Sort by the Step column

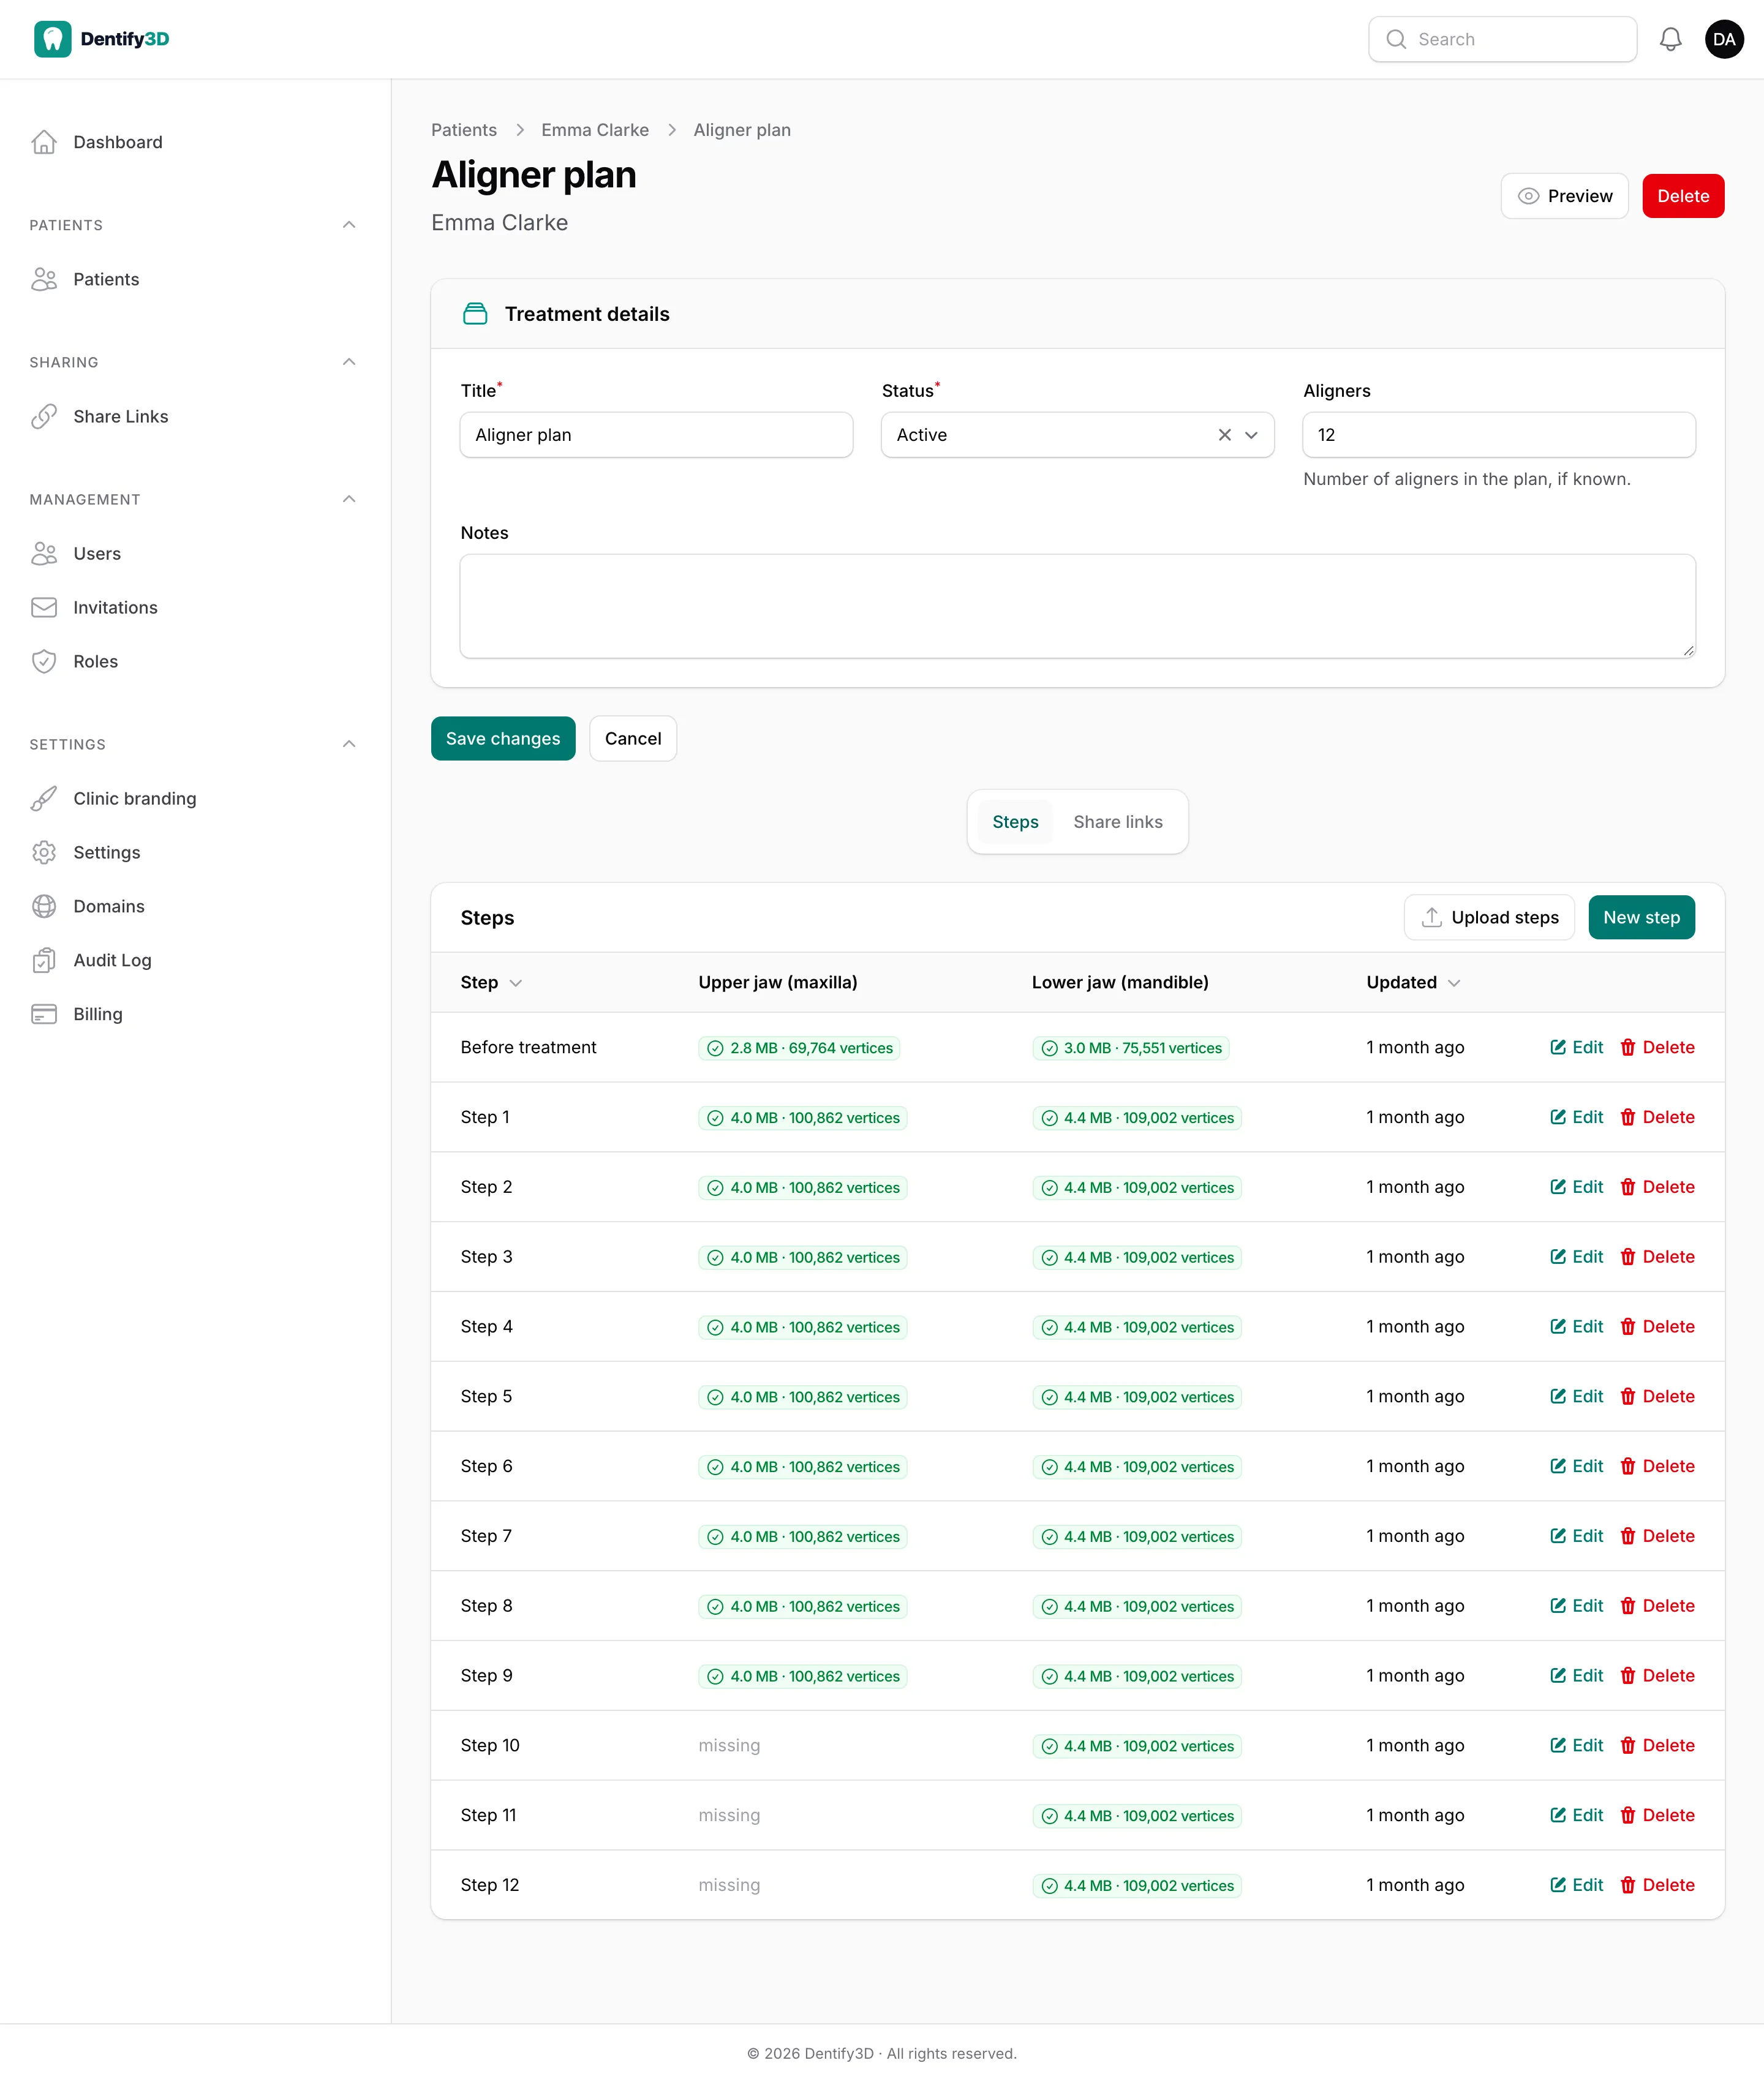pyautogui.click(x=491, y=982)
